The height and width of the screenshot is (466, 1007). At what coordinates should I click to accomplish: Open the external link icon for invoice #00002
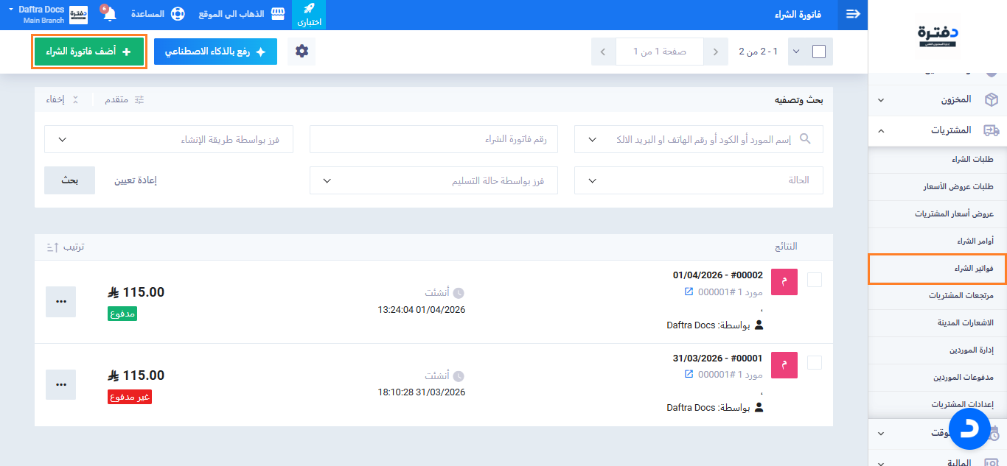[x=689, y=292]
